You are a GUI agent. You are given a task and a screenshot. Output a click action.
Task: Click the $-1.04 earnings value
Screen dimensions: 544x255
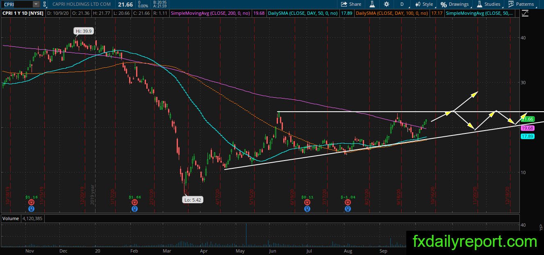click(348, 197)
